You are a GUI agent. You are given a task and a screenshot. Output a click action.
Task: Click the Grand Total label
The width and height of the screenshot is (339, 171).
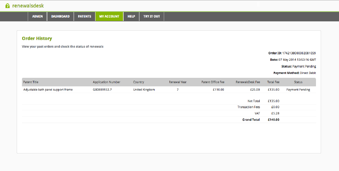point(251,120)
